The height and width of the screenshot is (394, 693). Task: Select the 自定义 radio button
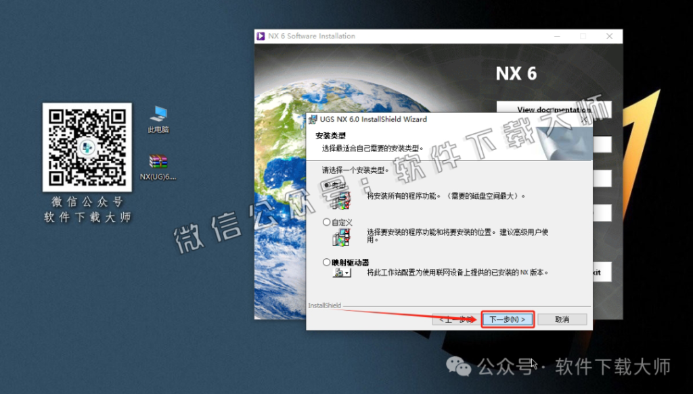[x=326, y=222]
